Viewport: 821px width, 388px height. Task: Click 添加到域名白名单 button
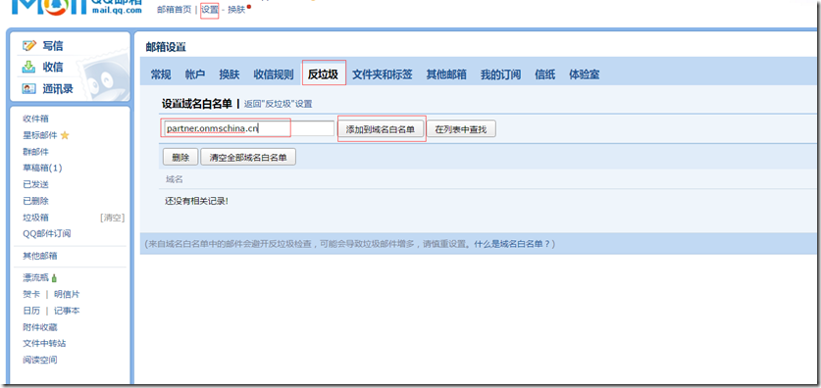click(x=381, y=129)
